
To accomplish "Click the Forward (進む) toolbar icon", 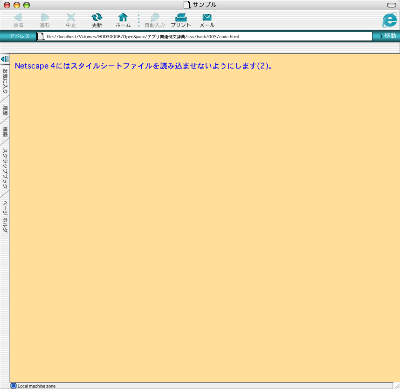I will (x=45, y=17).
